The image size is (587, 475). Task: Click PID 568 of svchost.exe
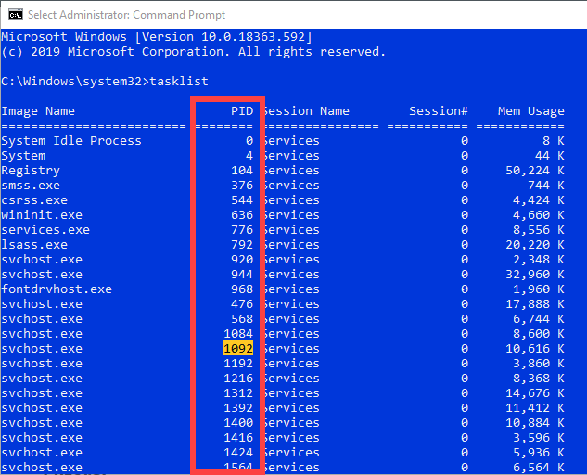[x=242, y=319]
